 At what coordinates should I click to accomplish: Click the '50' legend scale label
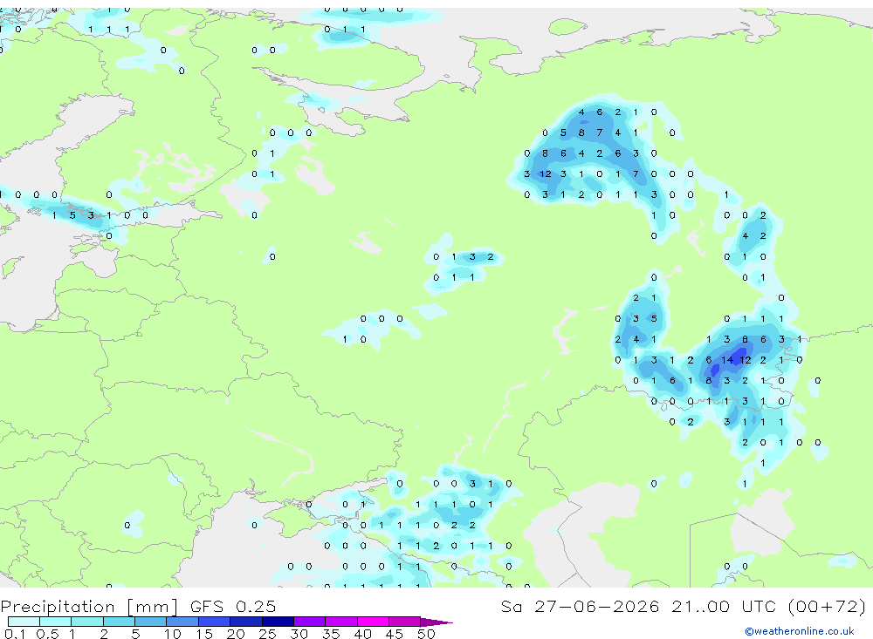tap(426, 634)
